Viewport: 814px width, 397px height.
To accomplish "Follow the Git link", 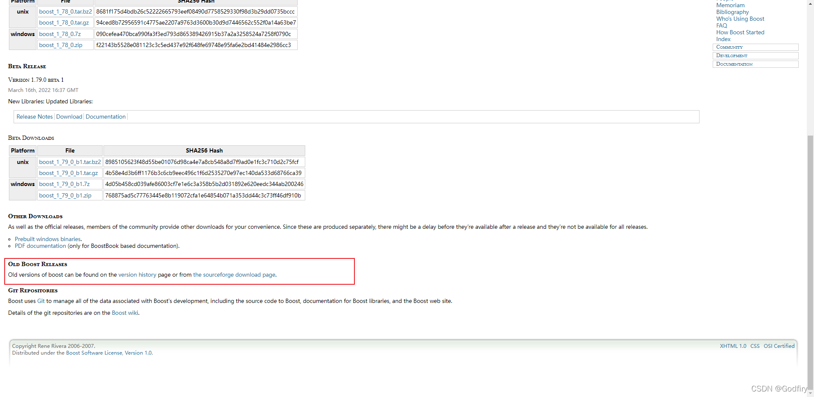I will coord(41,301).
